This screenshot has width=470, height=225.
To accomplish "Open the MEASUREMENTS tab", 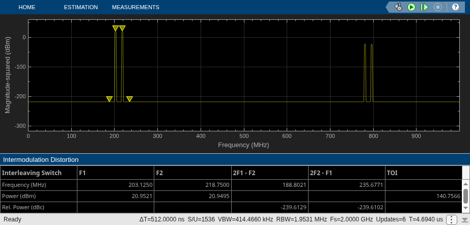I will [x=135, y=7].
